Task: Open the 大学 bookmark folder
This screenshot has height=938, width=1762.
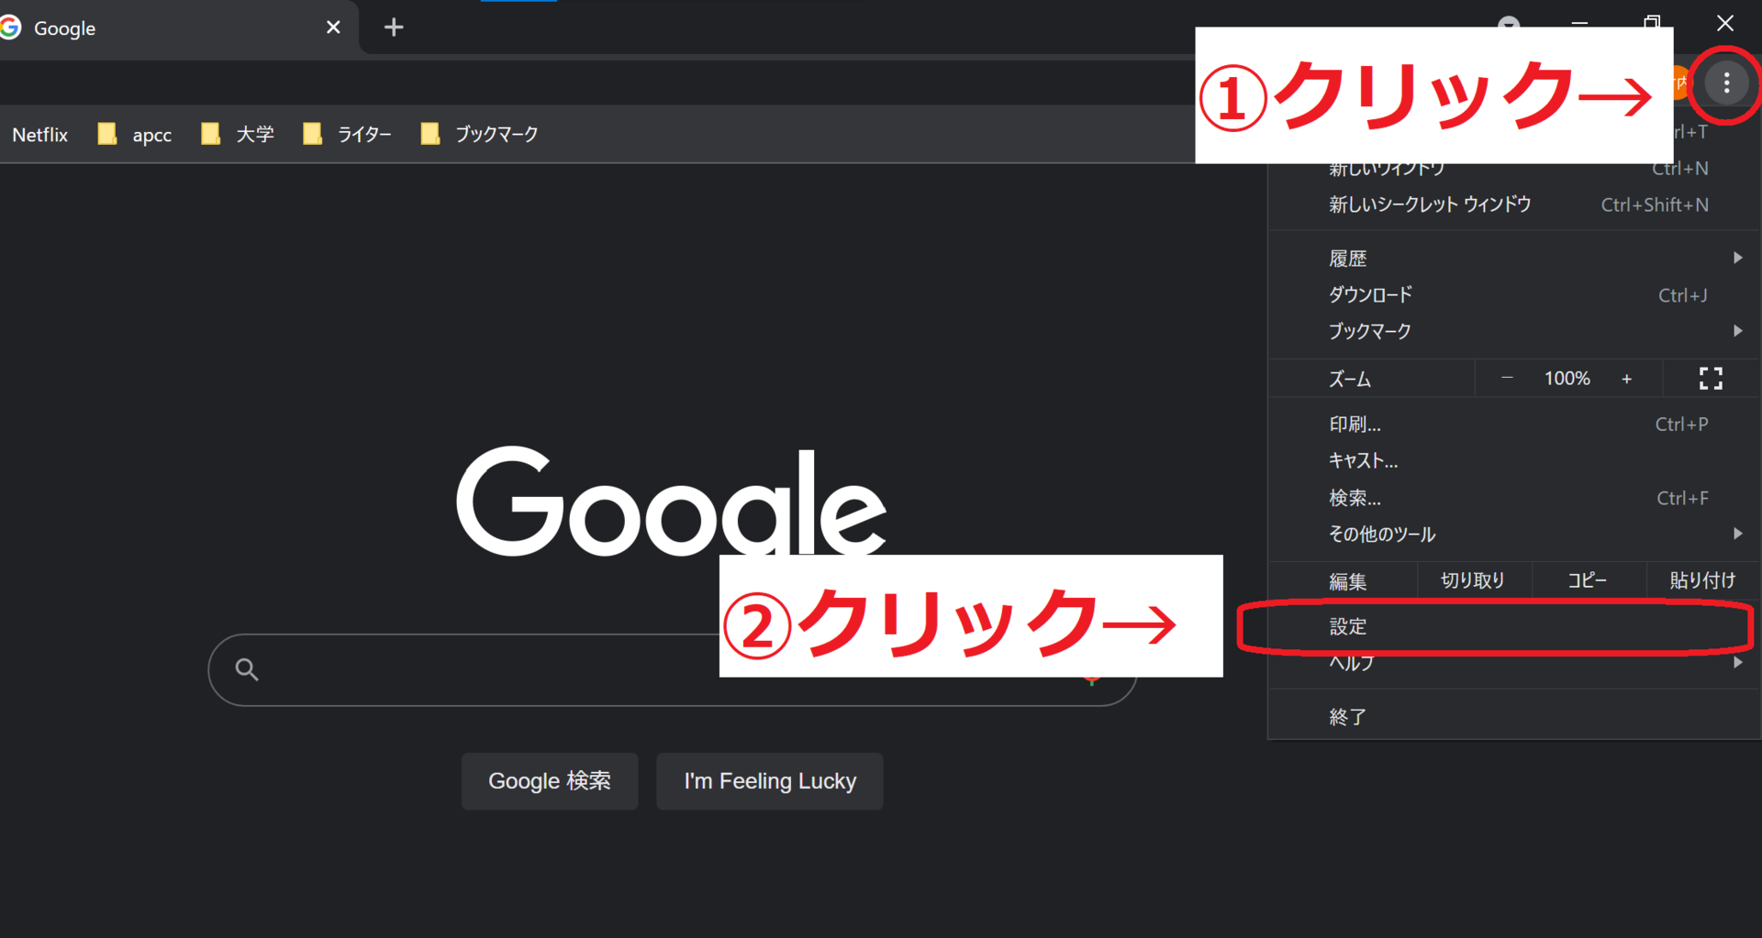Action: click(239, 135)
